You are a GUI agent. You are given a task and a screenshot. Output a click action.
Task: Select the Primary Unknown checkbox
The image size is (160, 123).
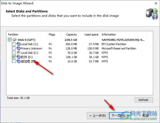pyautogui.click(x=14, y=48)
